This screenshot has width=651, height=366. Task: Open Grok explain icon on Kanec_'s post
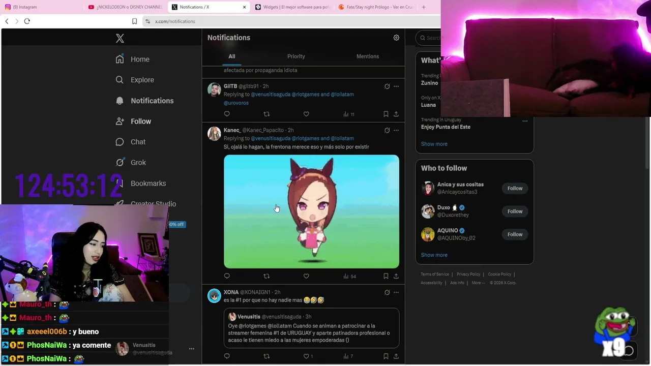pos(387,130)
